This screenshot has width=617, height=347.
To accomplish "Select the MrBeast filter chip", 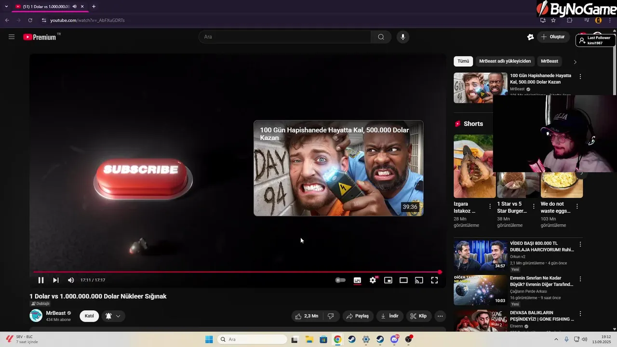I will (x=550, y=61).
